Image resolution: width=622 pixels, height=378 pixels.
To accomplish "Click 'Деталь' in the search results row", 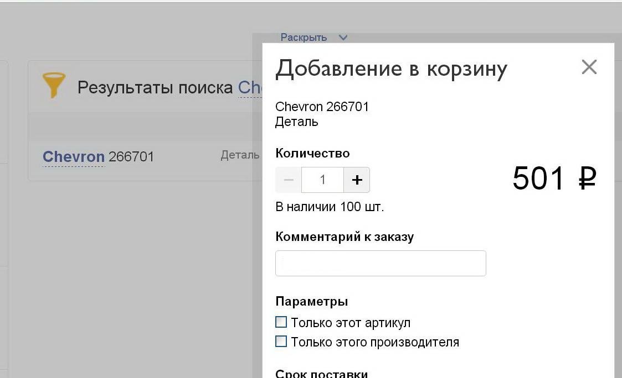I will 240,155.
